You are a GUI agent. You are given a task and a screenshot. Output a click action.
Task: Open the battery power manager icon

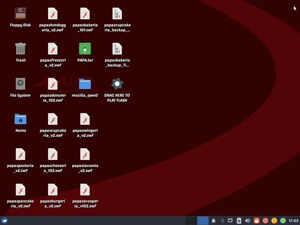pyautogui.click(x=239, y=221)
